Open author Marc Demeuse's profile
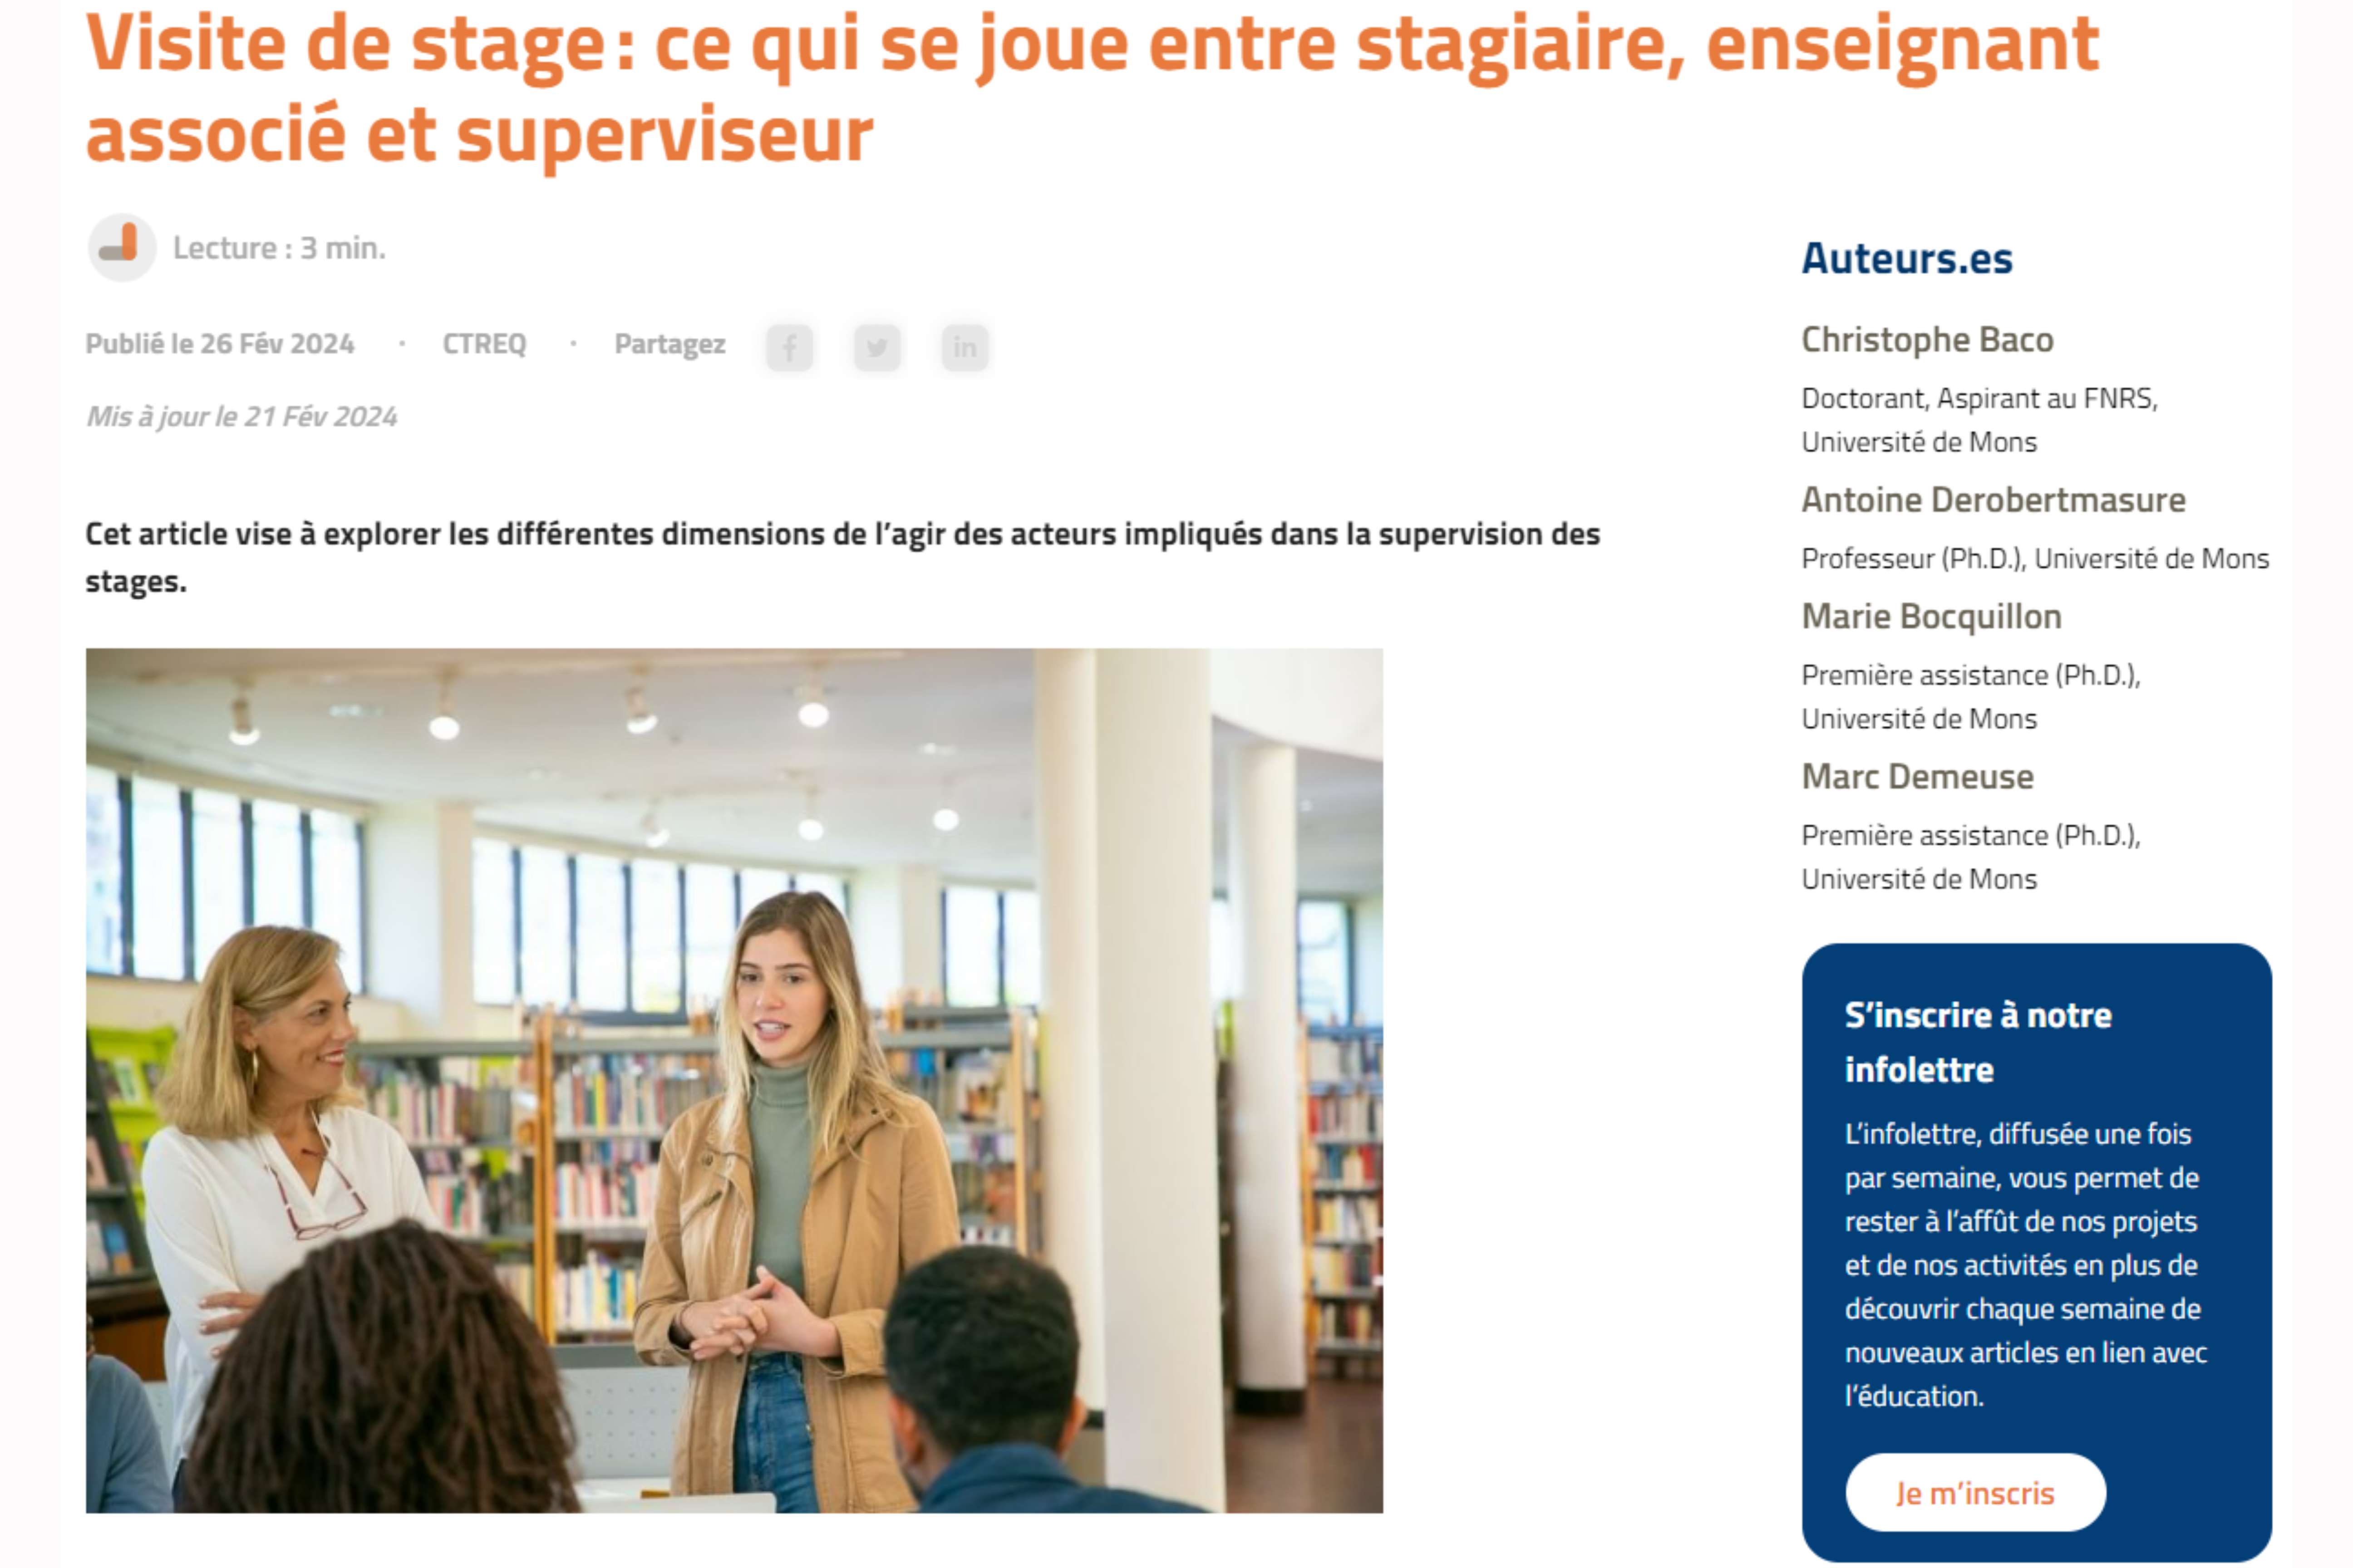 pyautogui.click(x=1917, y=777)
